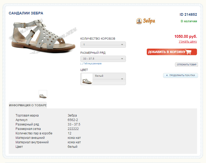The width and height of the screenshot is (206, 163).
Task: Click the Артикул value 6562-2
Action: (73, 120)
